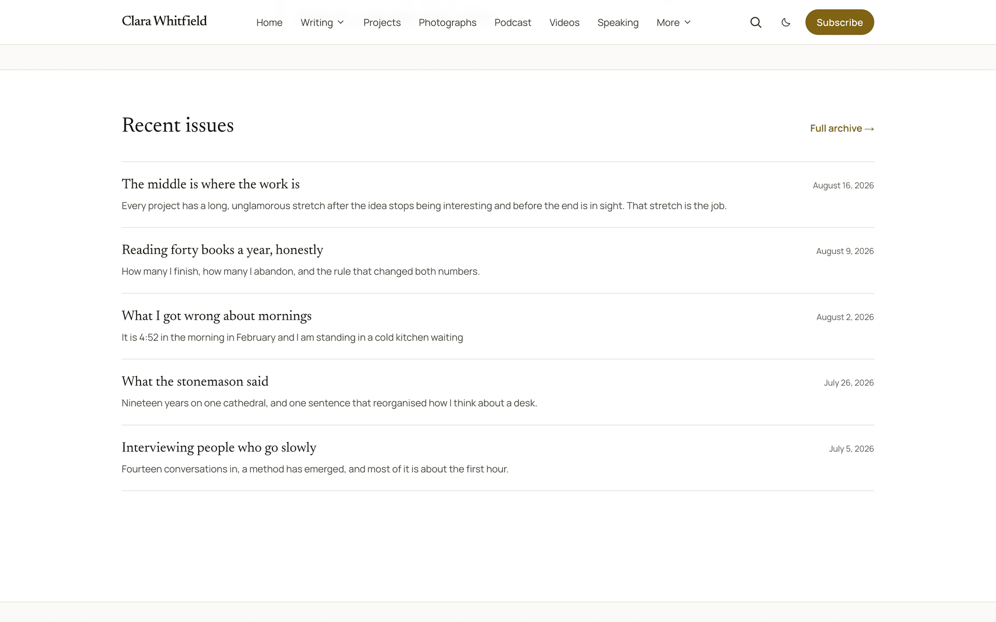The height and width of the screenshot is (622, 996).
Task: Follow the Full archive link
Action: [842, 128]
